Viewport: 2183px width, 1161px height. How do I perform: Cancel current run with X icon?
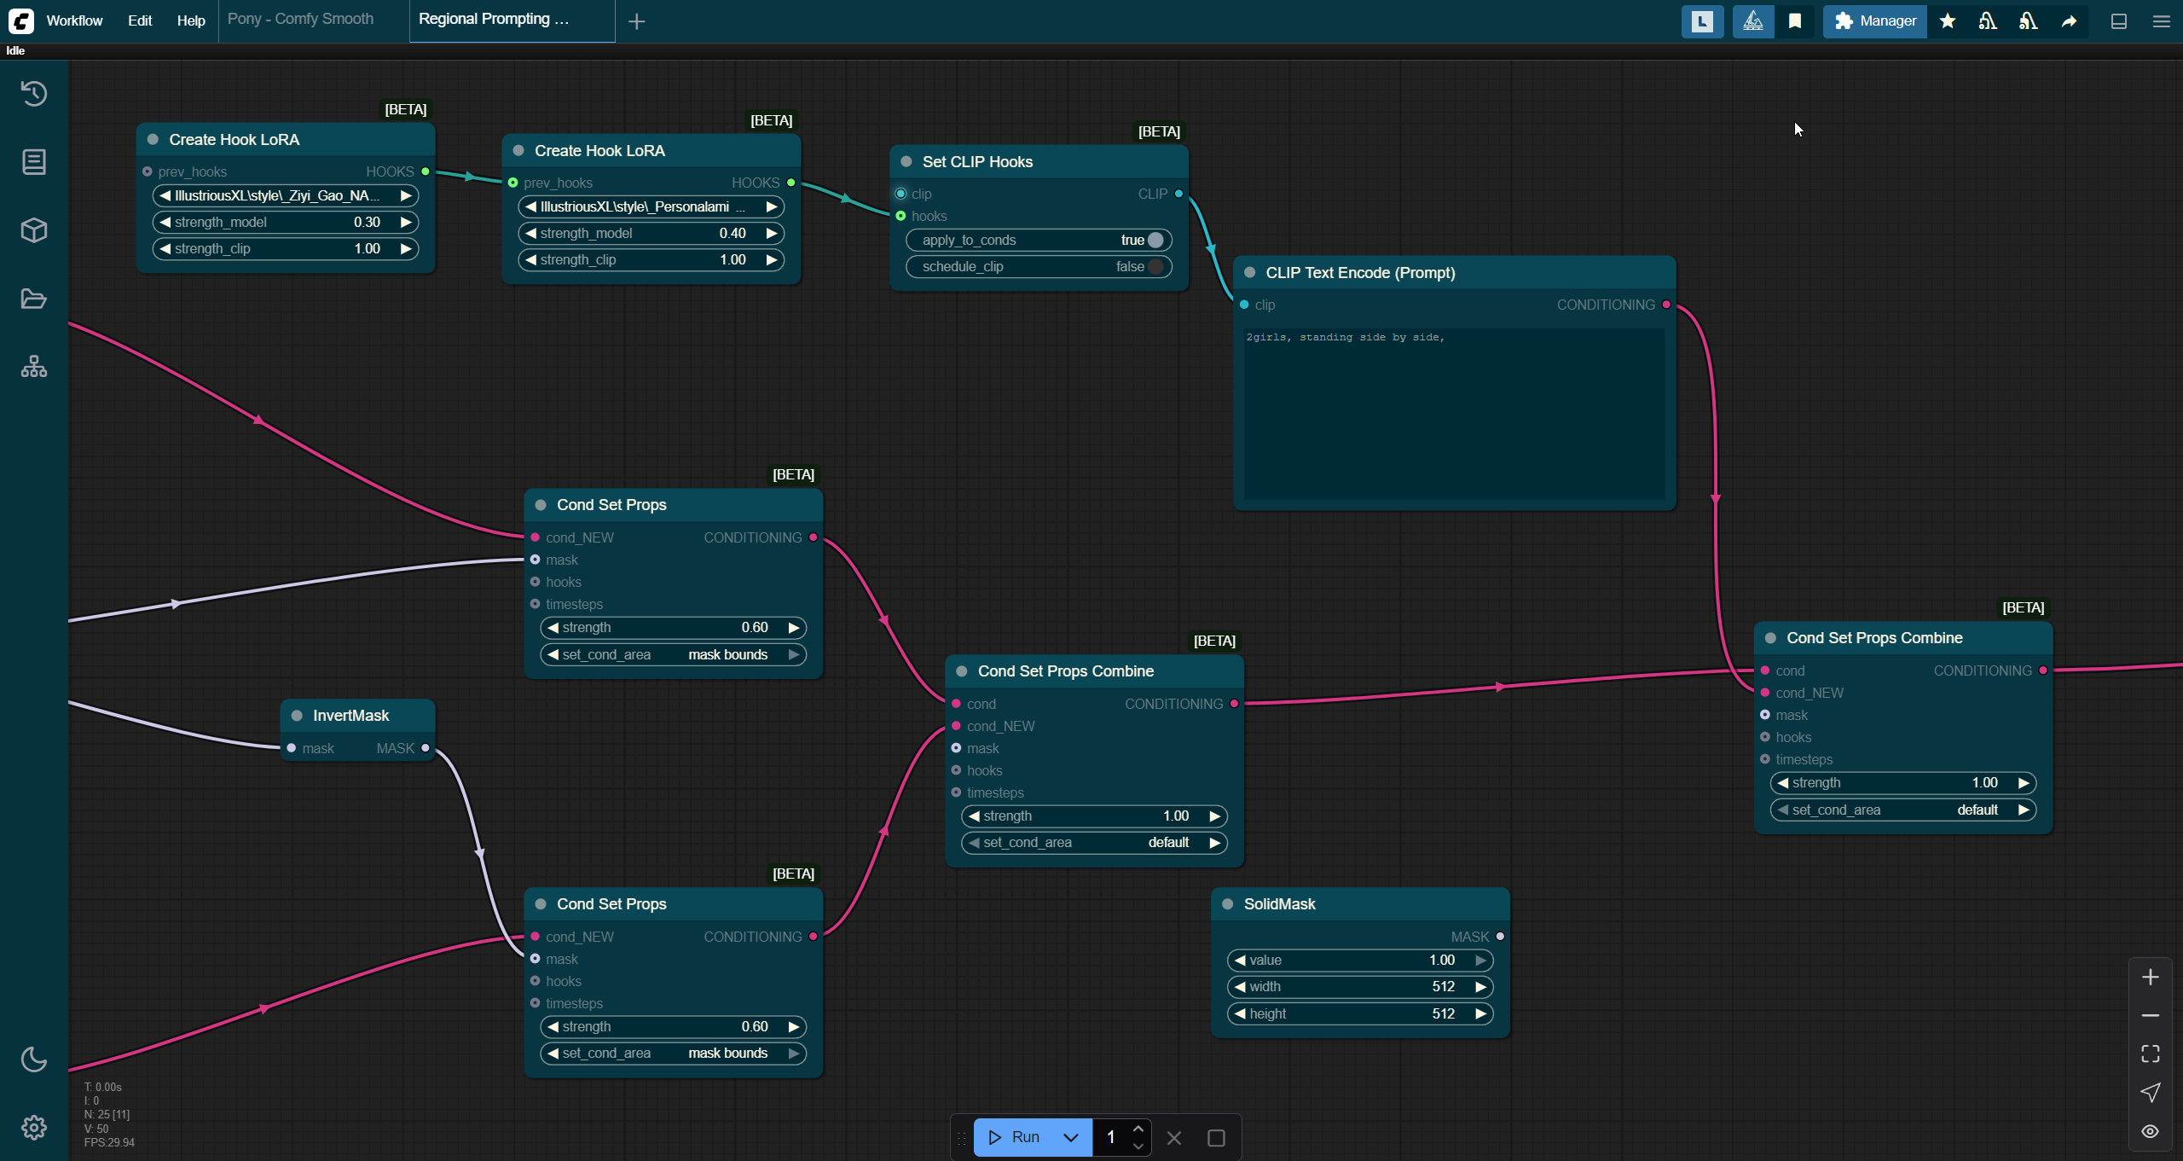(1174, 1138)
